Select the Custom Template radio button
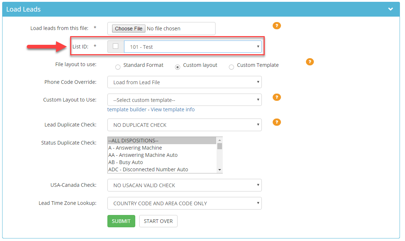405x241 pixels. [x=231, y=67]
